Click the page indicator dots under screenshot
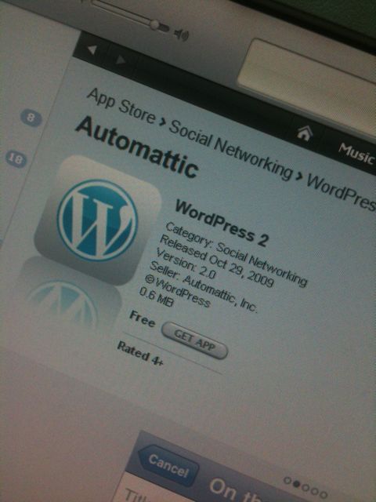 pos(305,488)
